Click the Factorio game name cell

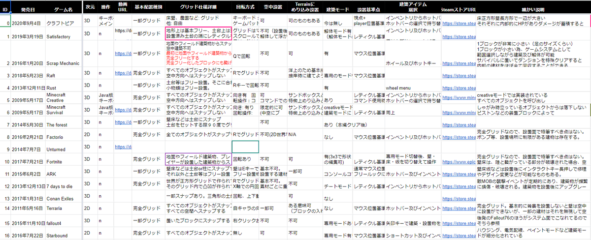tap(64, 134)
